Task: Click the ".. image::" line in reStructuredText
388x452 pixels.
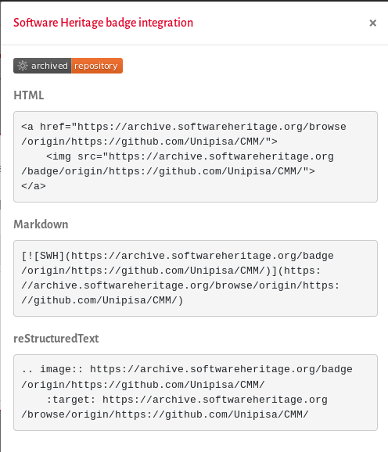Action: tap(187, 369)
